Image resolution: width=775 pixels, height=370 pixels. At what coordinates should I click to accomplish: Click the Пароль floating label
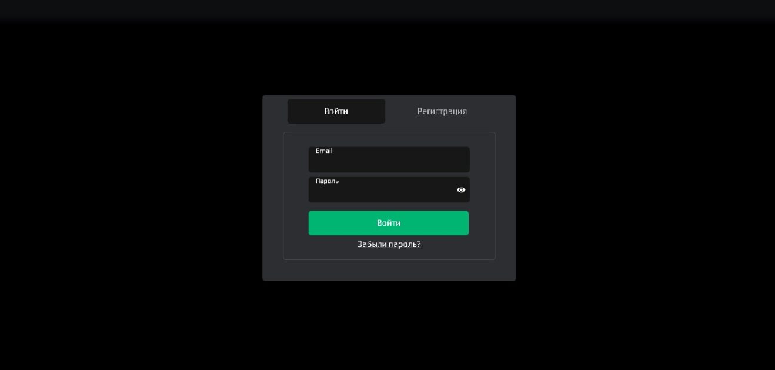point(327,181)
